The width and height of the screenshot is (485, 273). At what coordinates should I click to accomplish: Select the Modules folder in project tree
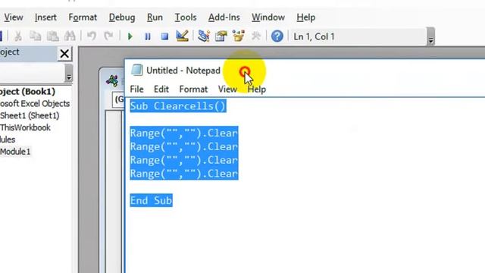8,140
